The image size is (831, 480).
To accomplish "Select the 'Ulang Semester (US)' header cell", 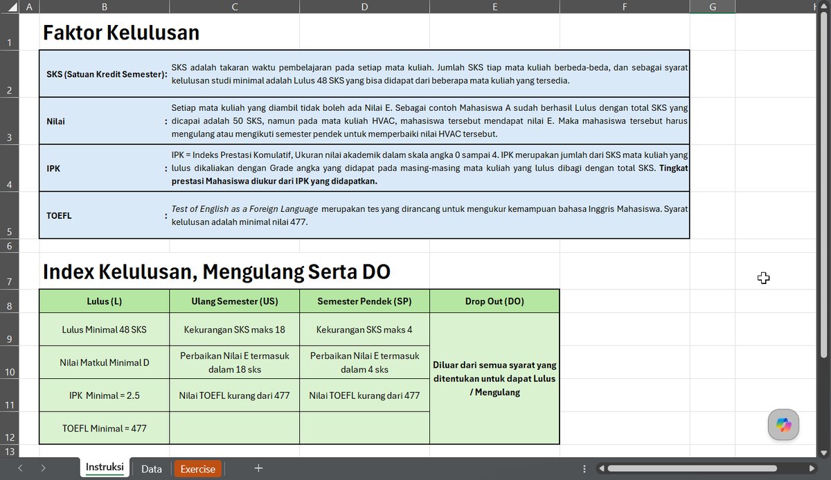I will (x=234, y=301).
